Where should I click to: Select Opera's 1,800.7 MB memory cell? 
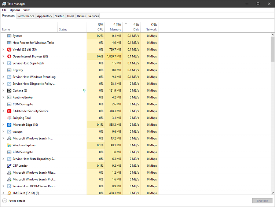pyautogui.click(x=114, y=56)
